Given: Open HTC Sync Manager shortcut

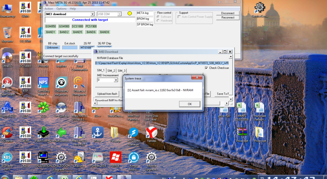Looking at the screenshot, I should click(134, 133).
